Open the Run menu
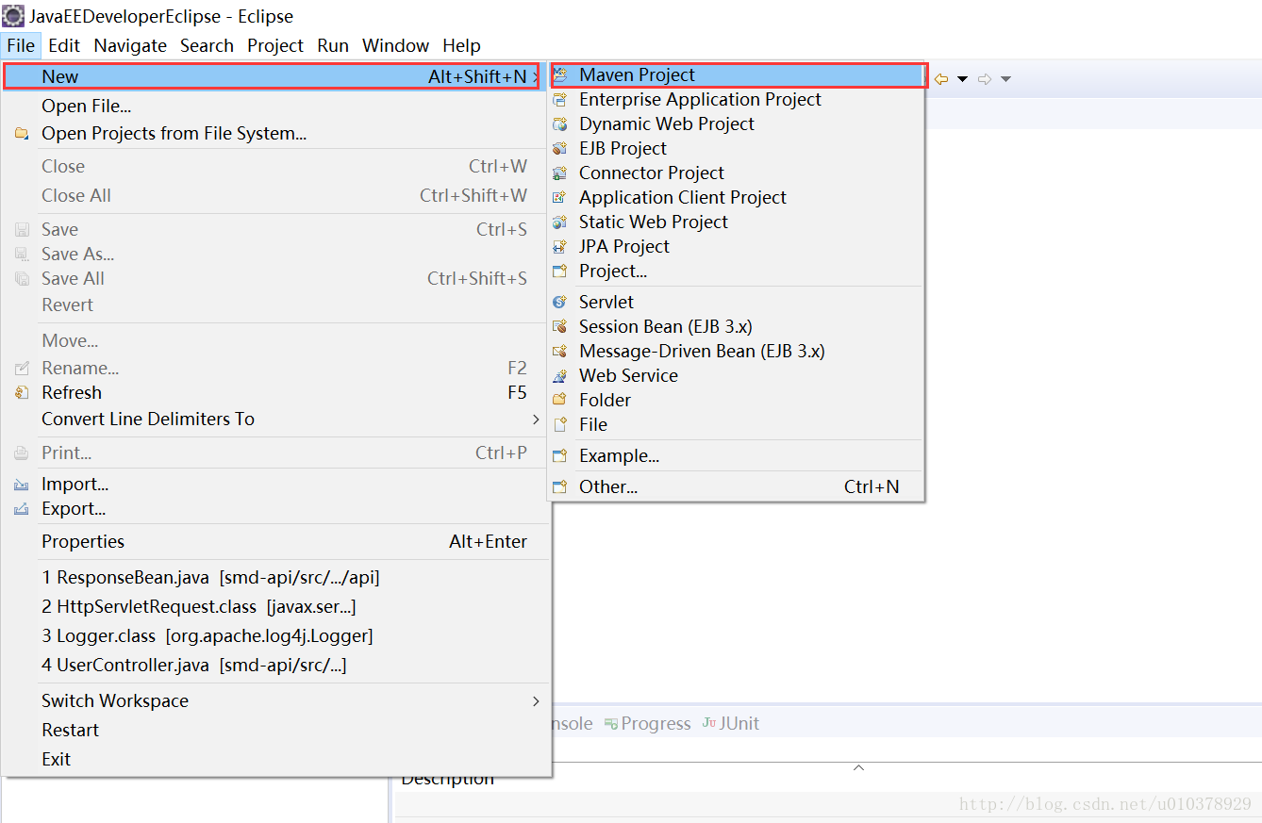The height and width of the screenshot is (823, 1262). point(333,45)
